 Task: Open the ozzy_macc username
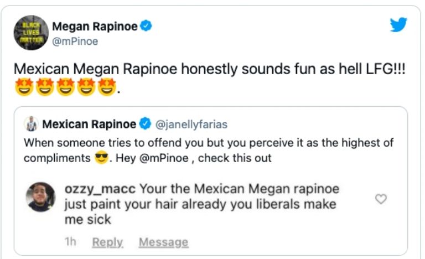coord(100,189)
